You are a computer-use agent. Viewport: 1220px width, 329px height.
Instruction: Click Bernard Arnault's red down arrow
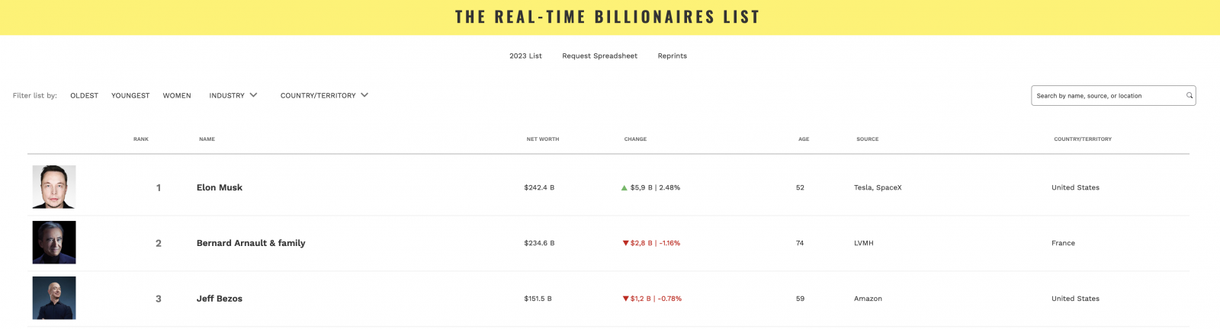pyautogui.click(x=625, y=244)
